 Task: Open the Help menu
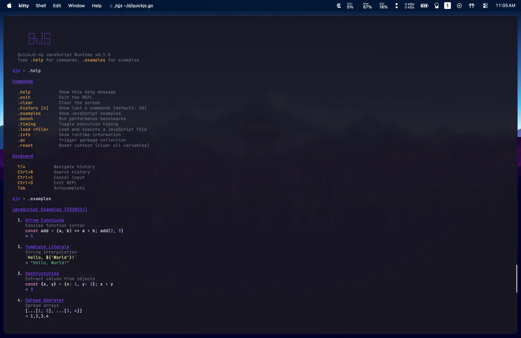click(97, 6)
